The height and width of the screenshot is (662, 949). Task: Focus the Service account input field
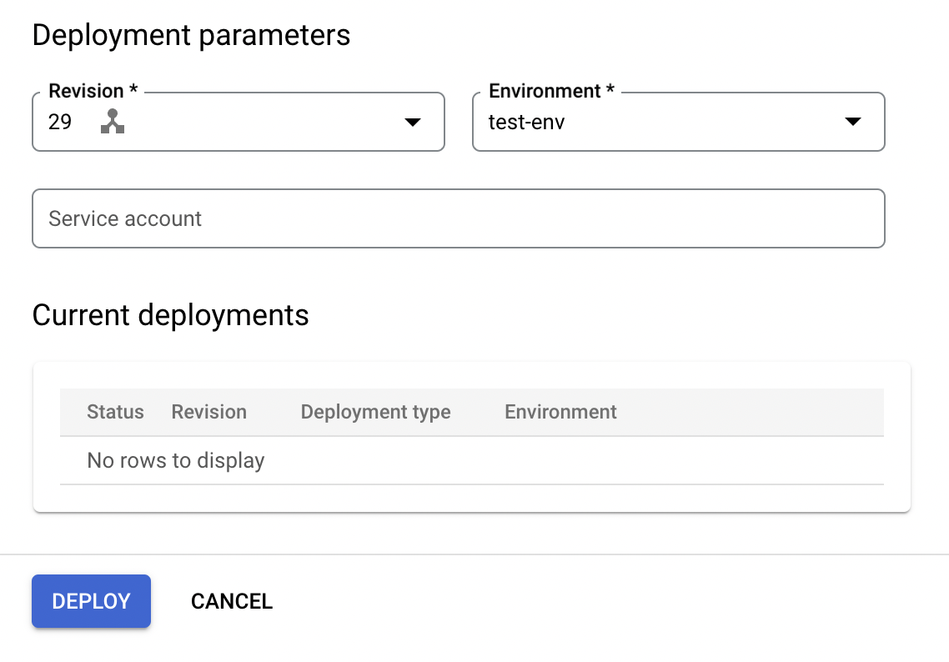(x=458, y=218)
